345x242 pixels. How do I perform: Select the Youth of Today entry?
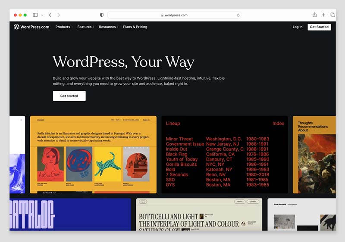pyautogui.click(x=182, y=159)
